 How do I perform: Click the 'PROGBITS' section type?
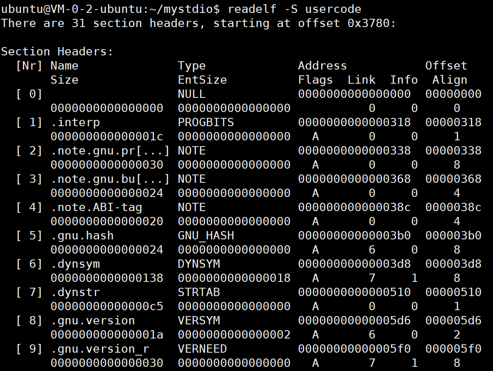206,122
